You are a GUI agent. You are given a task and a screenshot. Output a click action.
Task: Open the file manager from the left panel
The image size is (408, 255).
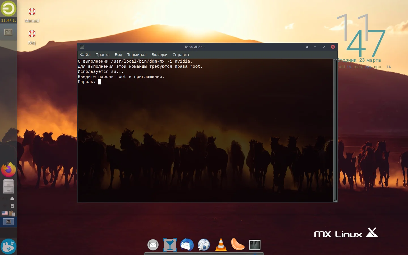click(8, 186)
